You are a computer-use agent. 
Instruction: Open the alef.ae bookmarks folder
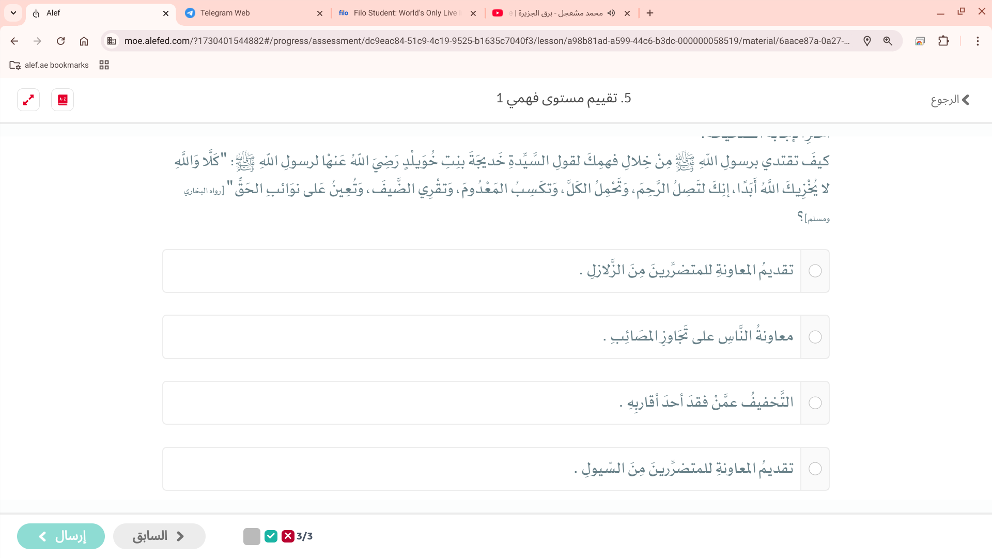[x=49, y=65]
